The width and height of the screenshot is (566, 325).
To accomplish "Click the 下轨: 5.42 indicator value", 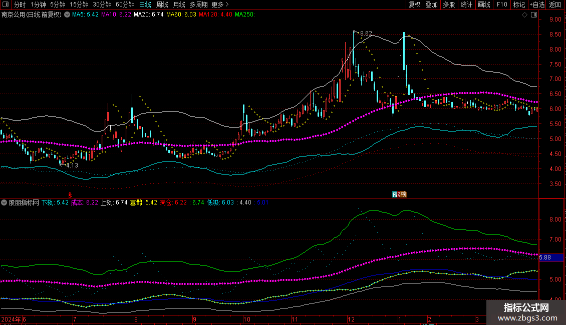I will [x=55, y=202].
